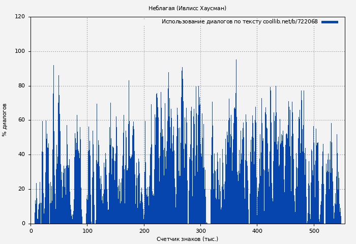Click the x-axis tick label 300
Image resolution: width=356 pixels, height=244 pixels.
click(200, 231)
